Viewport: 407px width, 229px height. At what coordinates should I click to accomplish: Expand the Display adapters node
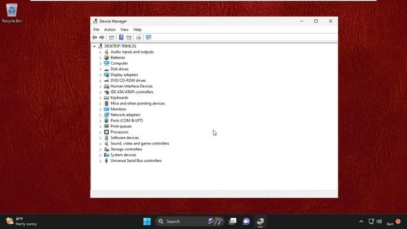pos(100,75)
